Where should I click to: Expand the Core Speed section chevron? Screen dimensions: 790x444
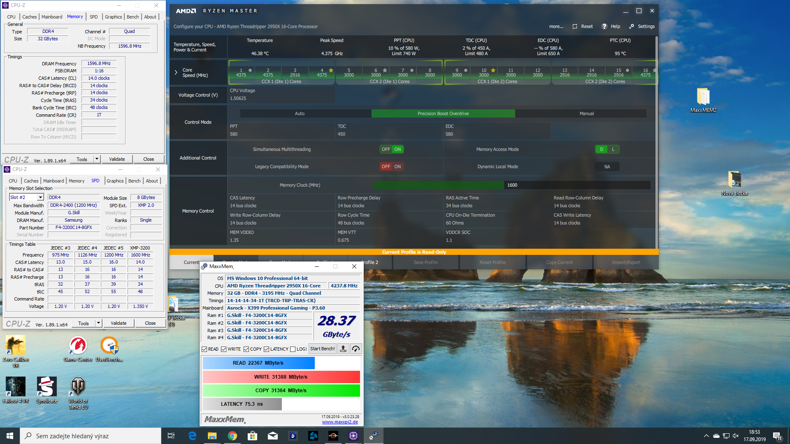tap(176, 72)
